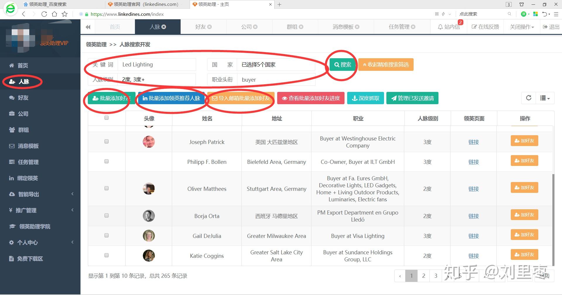Check the Katie Coggins row checkbox
This screenshot has height=295, width=562.
pyautogui.click(x=107, y=255)
